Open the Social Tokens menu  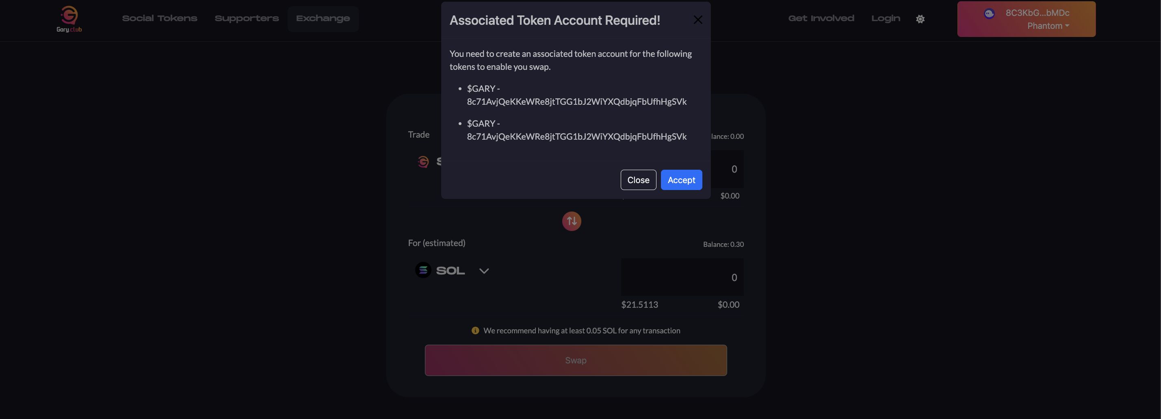160,18
